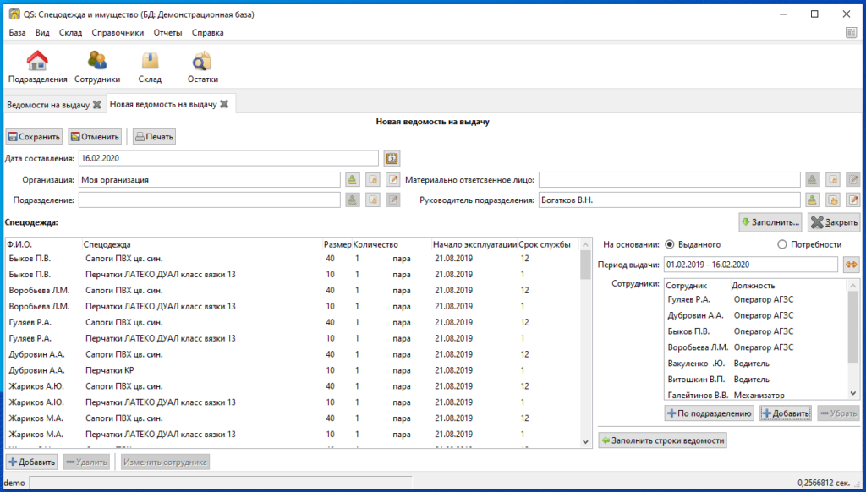Click select icon for Руководитель подразделения
This screenshot has height=492, width=866.
tap(812, 200)
